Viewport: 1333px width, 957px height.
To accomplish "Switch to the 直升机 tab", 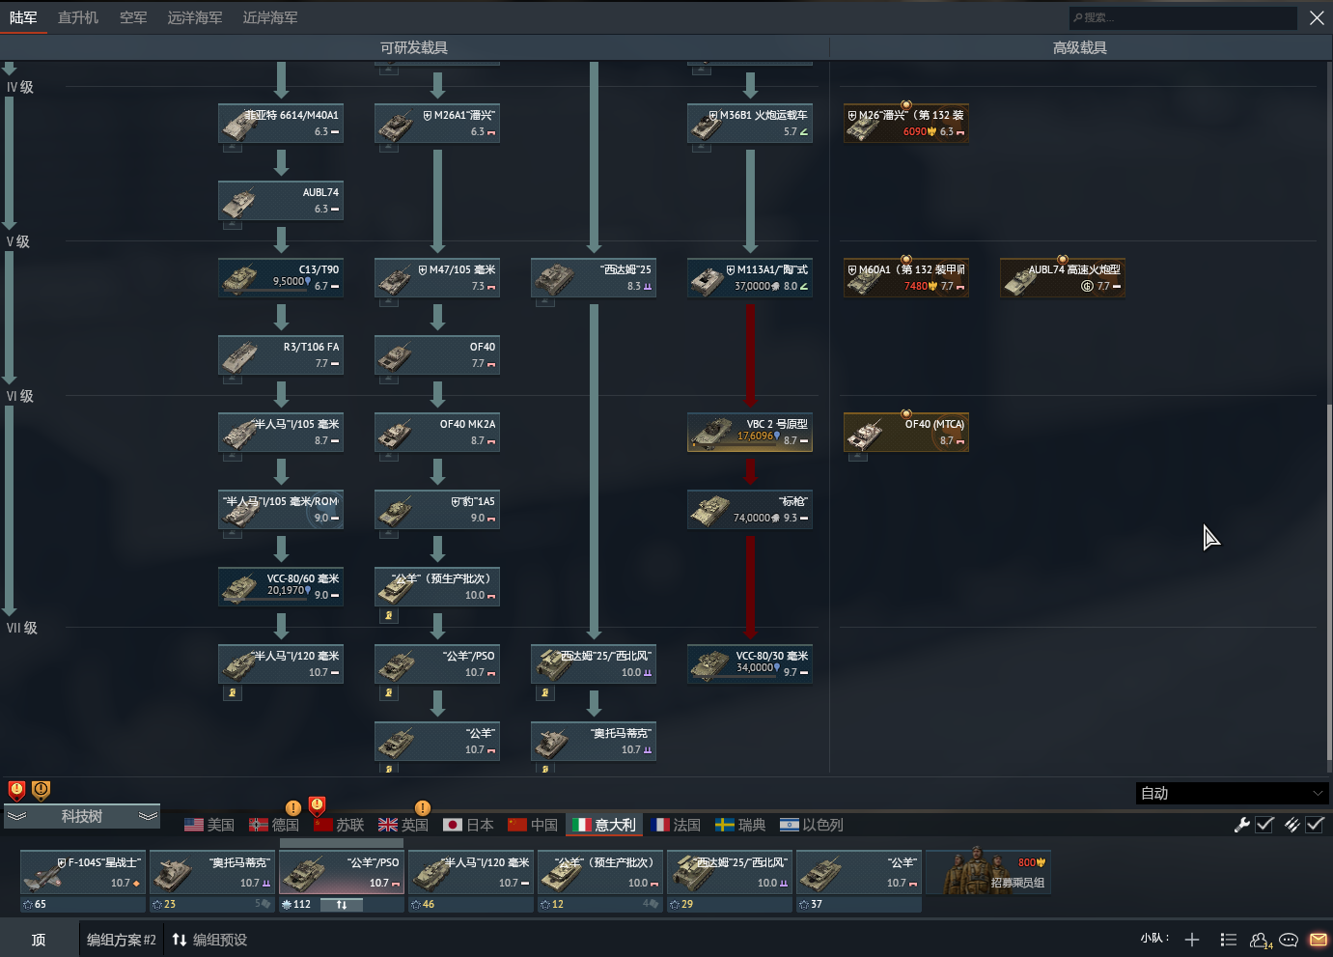I will [78, 17].
